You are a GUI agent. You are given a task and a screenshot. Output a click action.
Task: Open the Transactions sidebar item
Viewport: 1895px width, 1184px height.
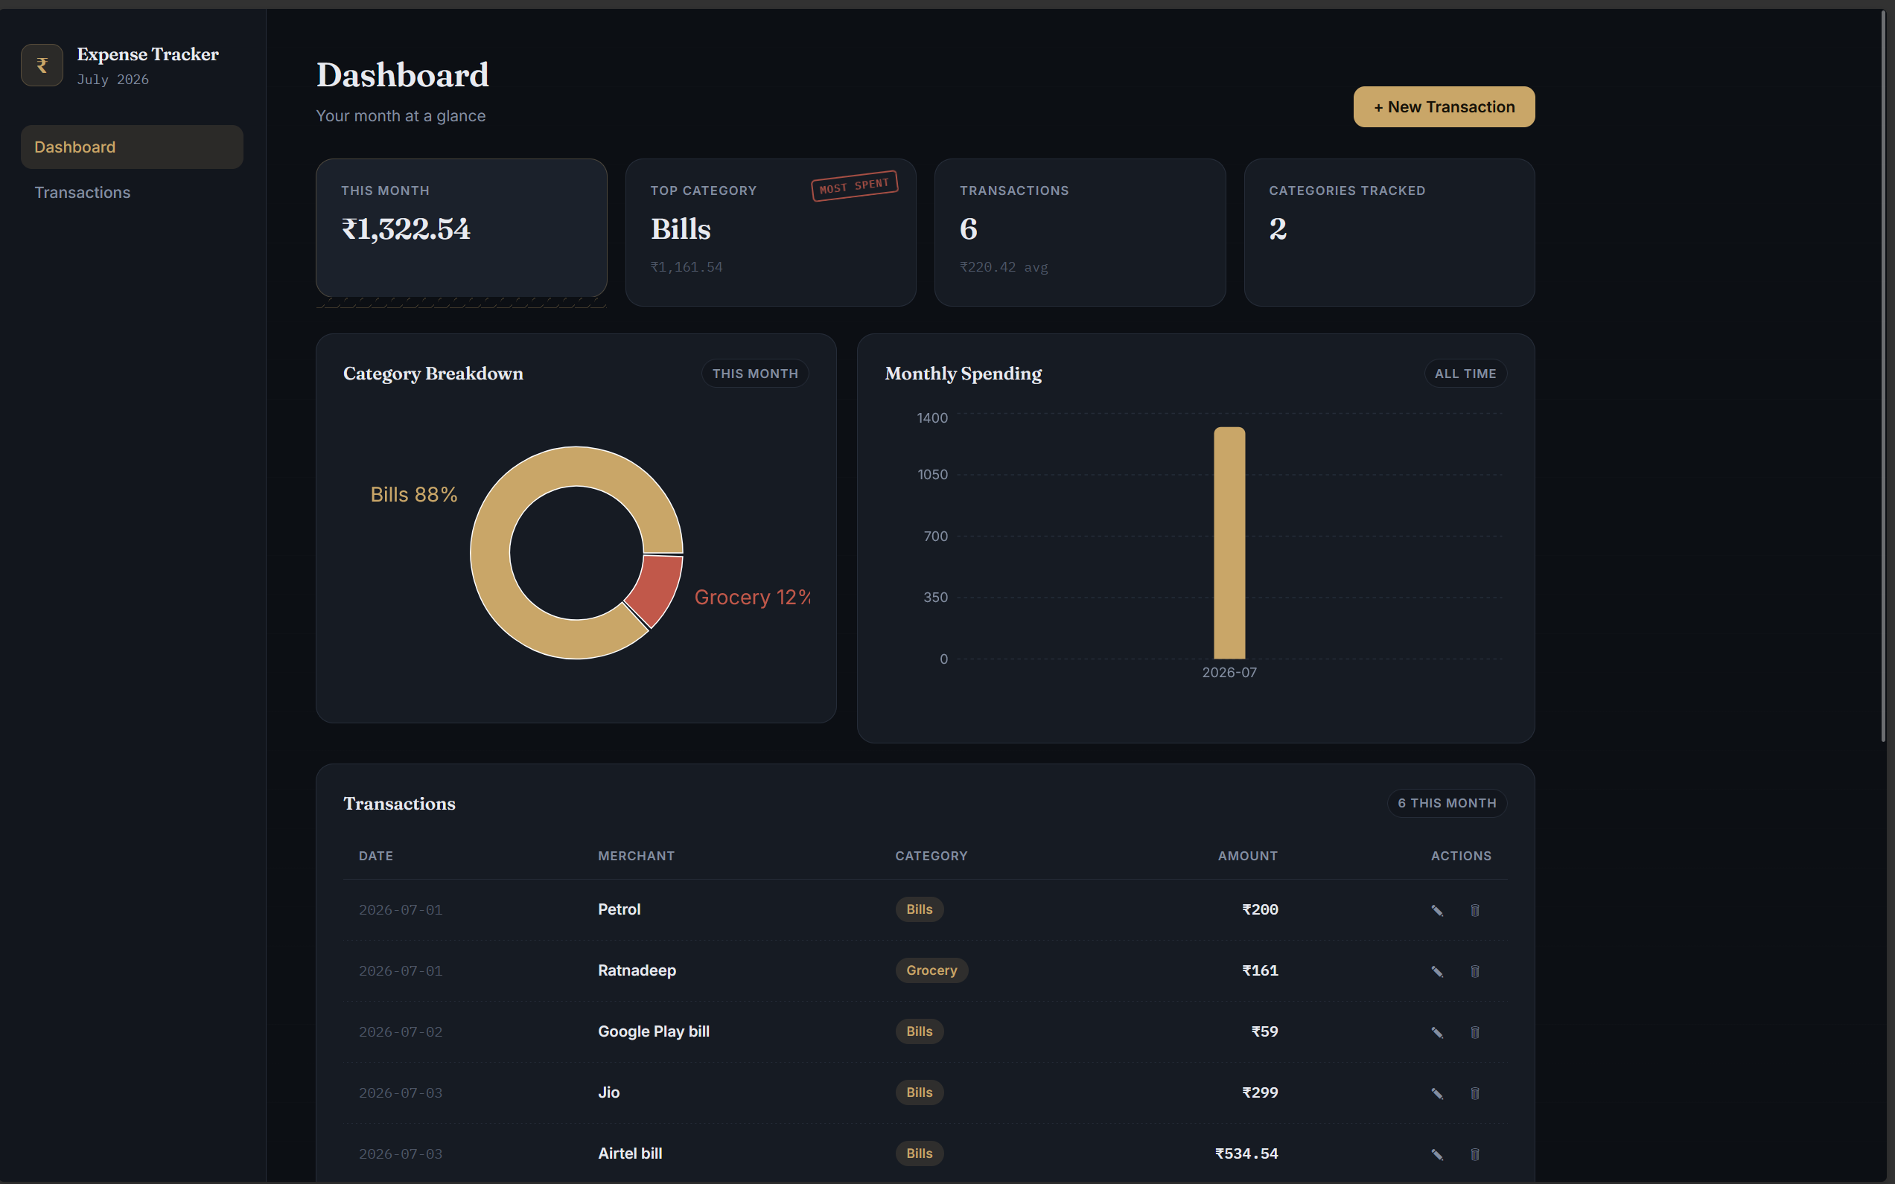pos(132,193)
